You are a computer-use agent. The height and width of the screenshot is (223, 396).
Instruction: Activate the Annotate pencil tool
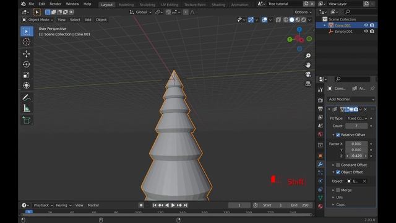[27, 98]
